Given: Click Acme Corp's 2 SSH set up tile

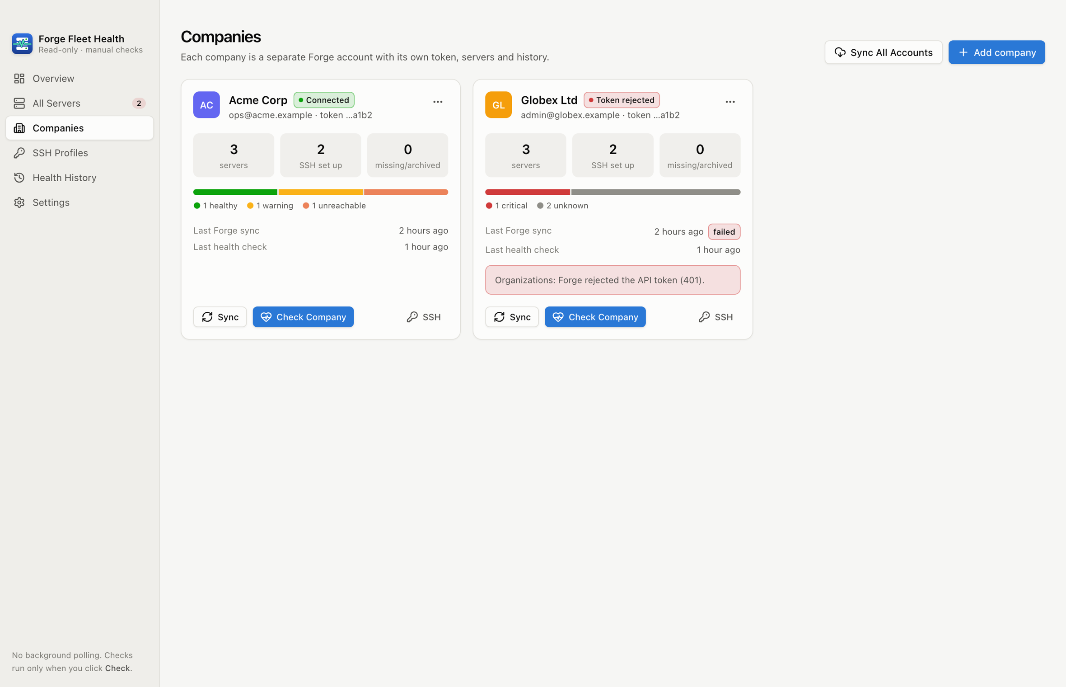Looking at the screenshot, I should click(321, 155).
